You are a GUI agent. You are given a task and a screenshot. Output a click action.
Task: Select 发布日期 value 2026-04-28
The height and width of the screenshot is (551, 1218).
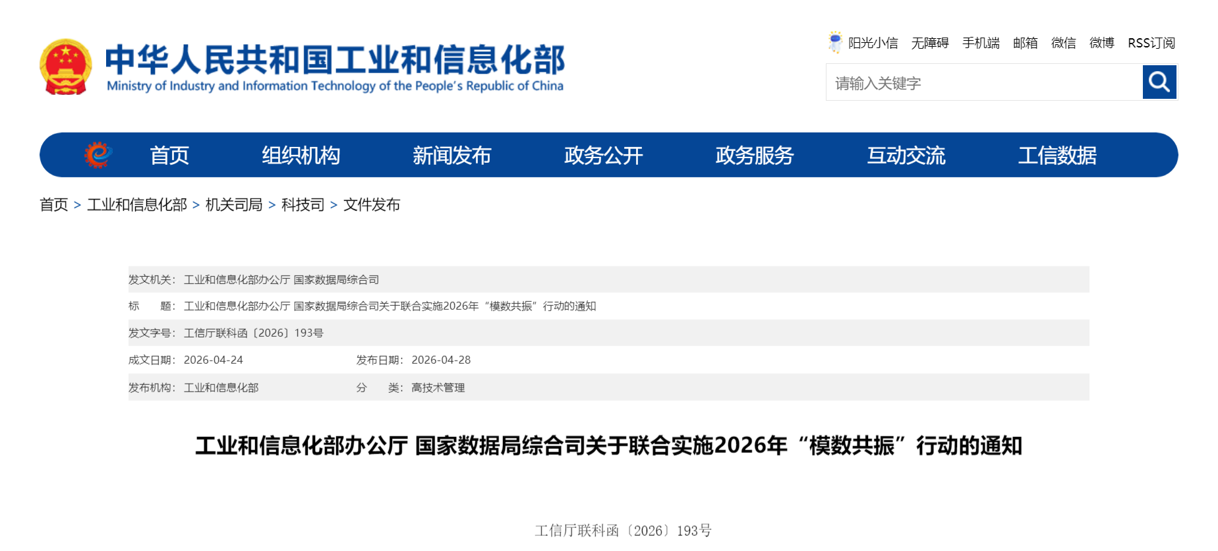coord(441,360)
